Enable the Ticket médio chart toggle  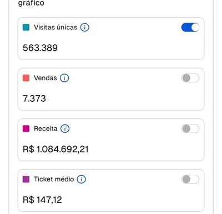point(190,179)
